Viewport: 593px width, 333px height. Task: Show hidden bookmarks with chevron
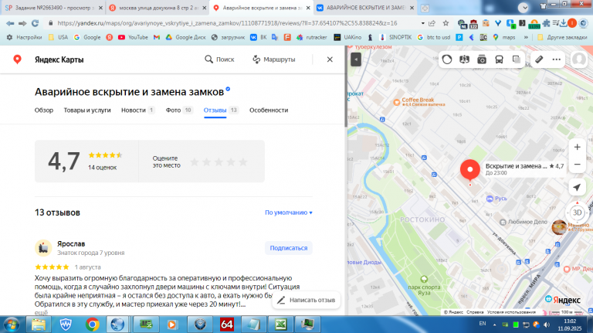coord(526,37)
